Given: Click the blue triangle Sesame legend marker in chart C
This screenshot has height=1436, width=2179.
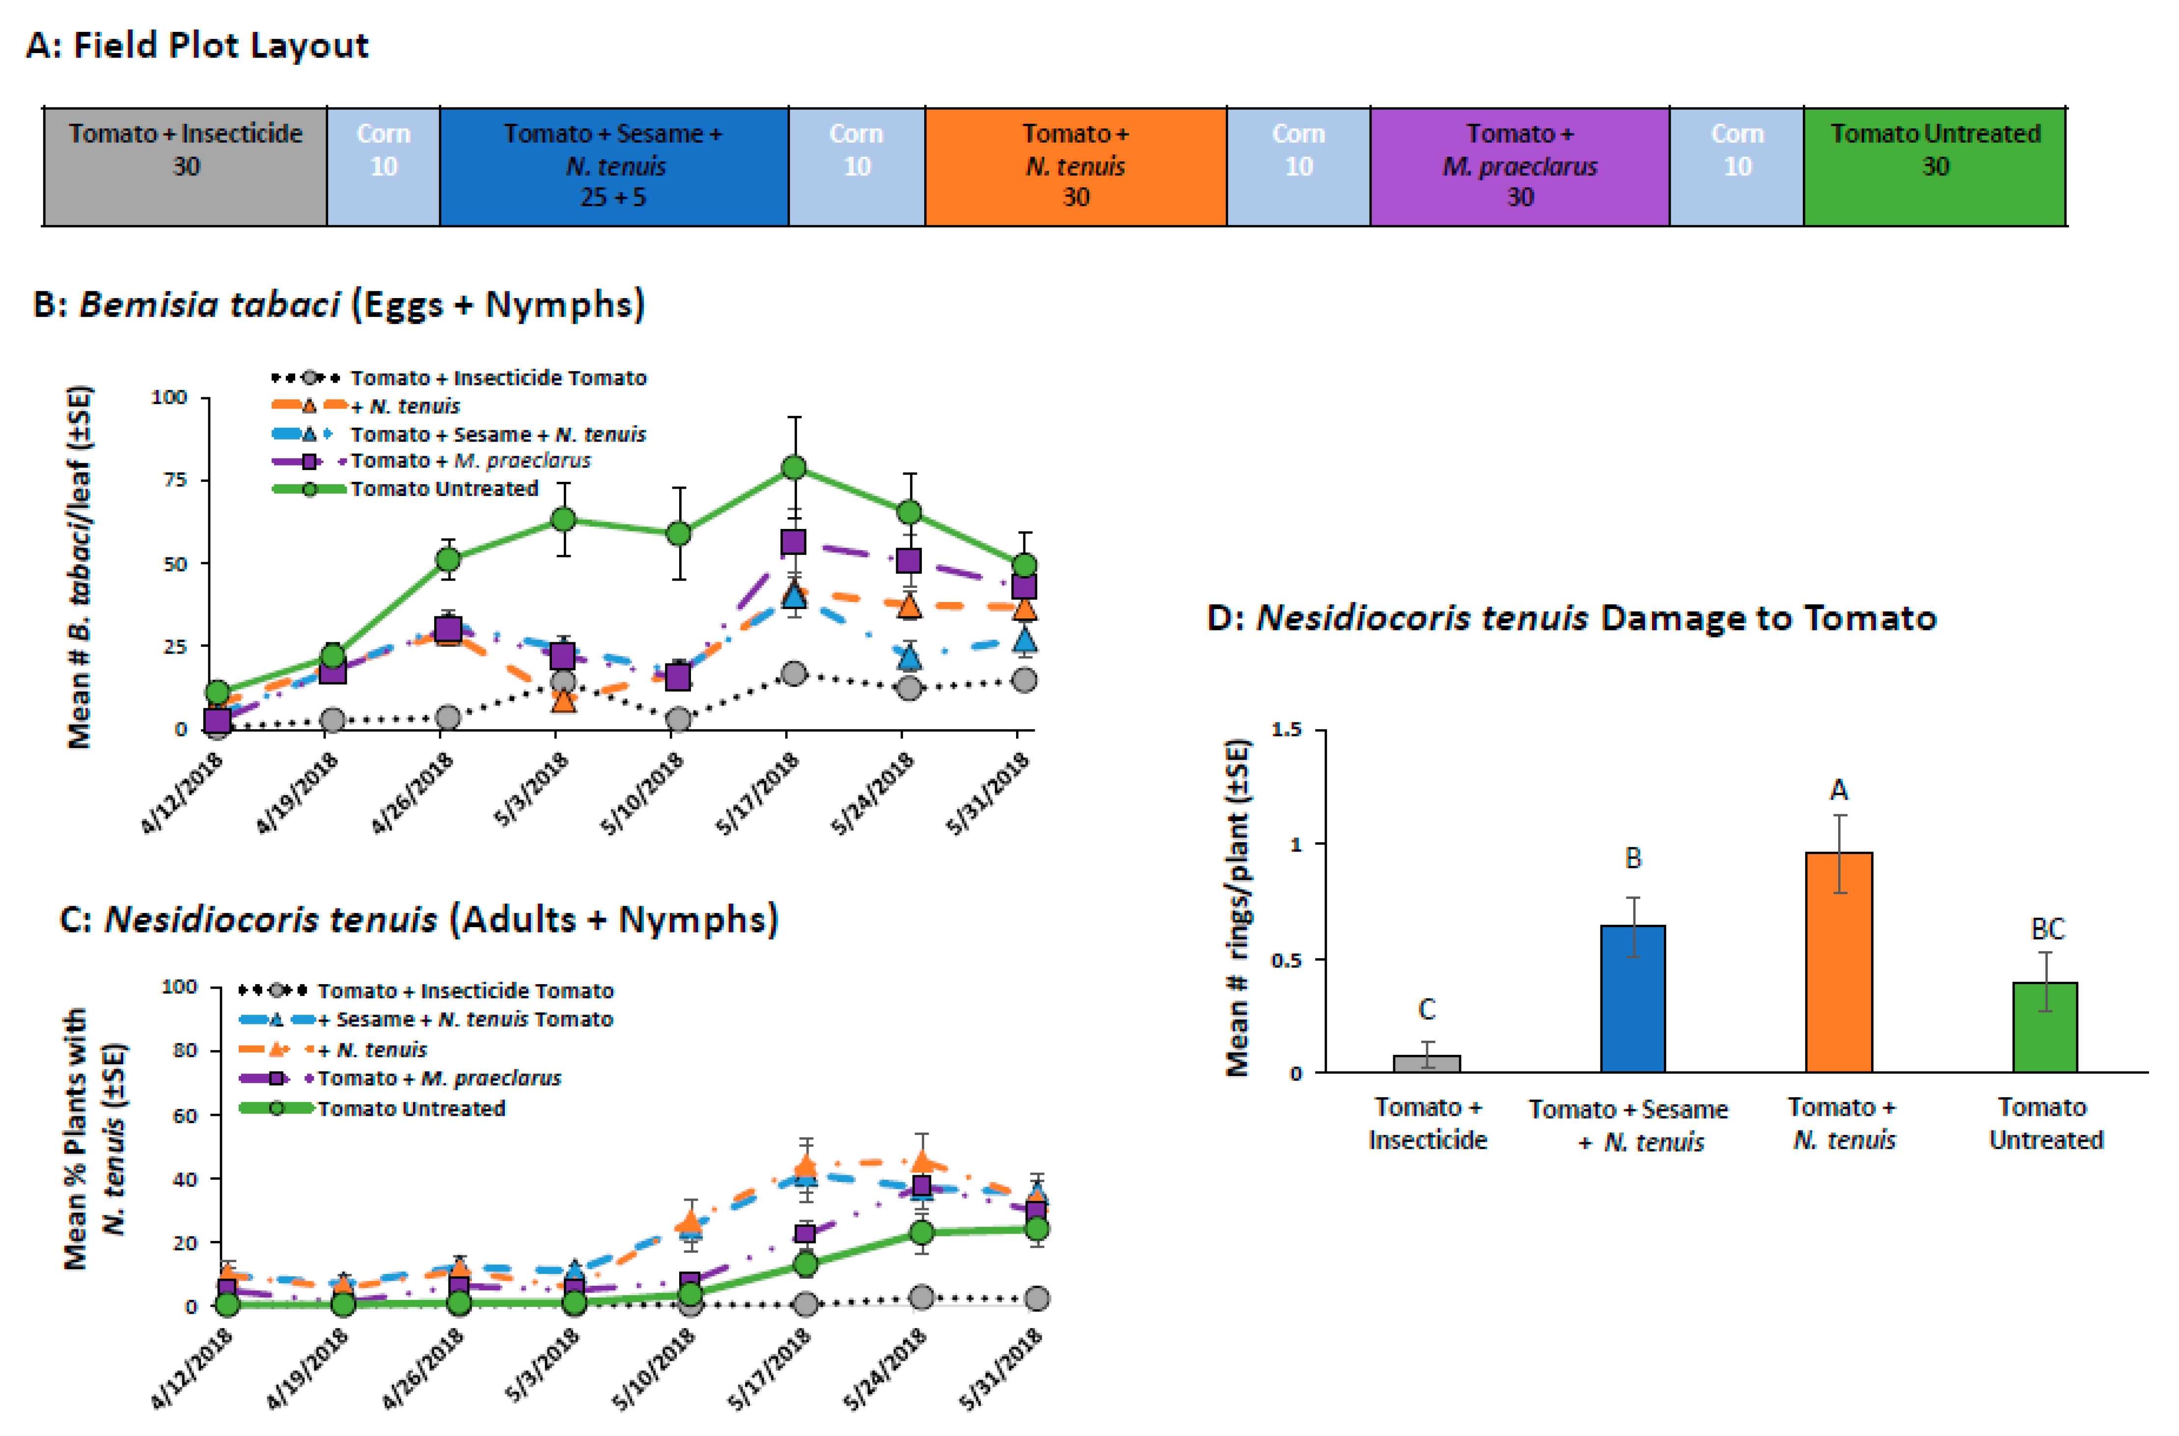Looking at the screenshot, I should (276, 1020).
